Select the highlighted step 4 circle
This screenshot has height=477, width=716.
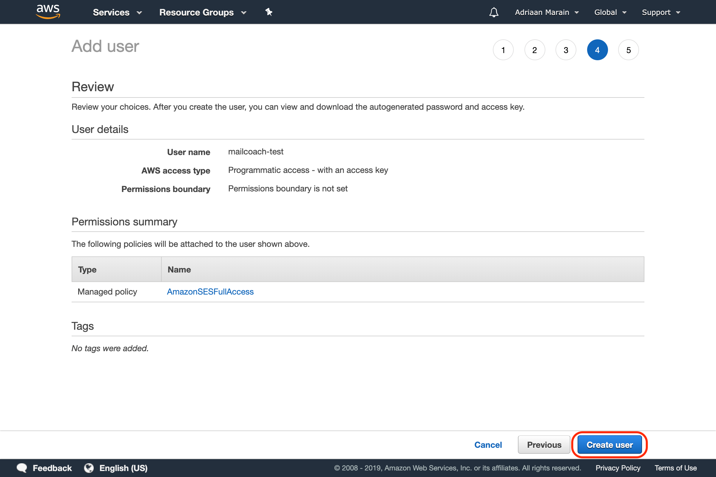[x=597, y=50]
